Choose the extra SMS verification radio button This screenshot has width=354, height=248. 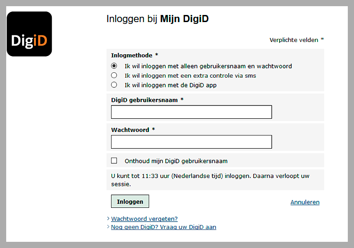(114, 75)
